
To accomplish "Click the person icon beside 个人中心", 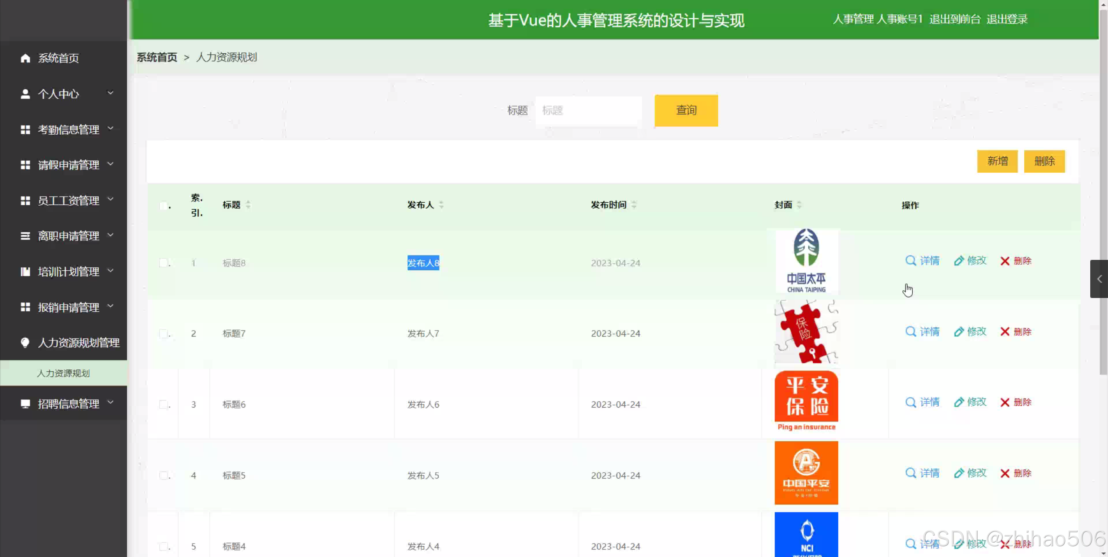I will coord(25,93).
